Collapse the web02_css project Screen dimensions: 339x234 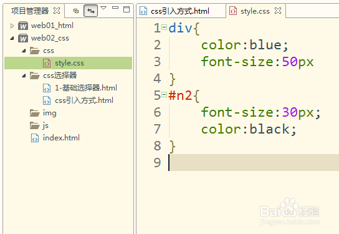12,39
